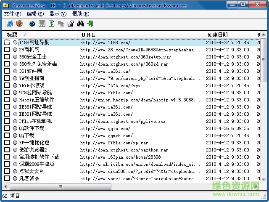Check the box for 常用装机软件下载
The width and height of the screenshot is (269, 202).
coord(7,157)
